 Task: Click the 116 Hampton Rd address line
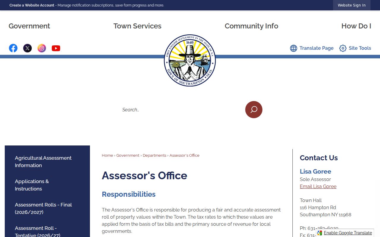click(x=318, y=207)
